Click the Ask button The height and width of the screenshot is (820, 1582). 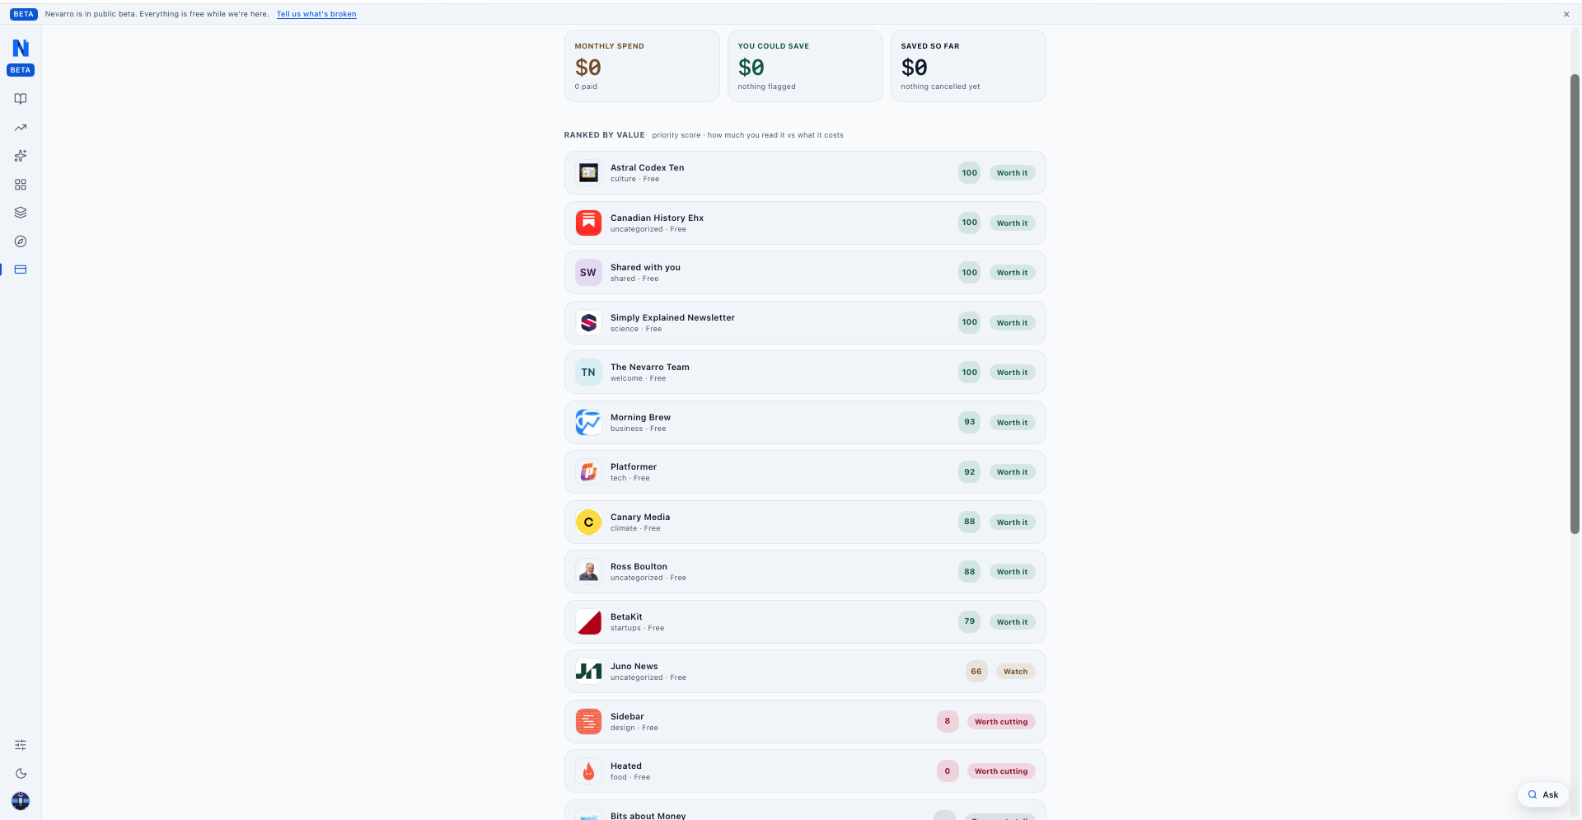(x=1543, y=794)
